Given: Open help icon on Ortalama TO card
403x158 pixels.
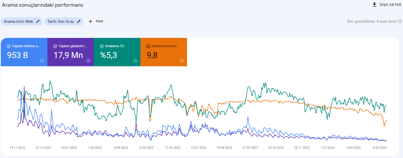Looking at the screenshot, I should (135, 61).
